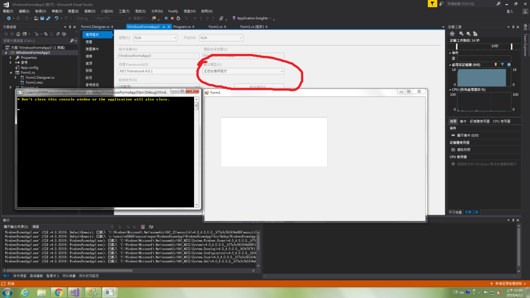
Task: Click the Clear All icon in Output panel
Action: click(143, 227)
